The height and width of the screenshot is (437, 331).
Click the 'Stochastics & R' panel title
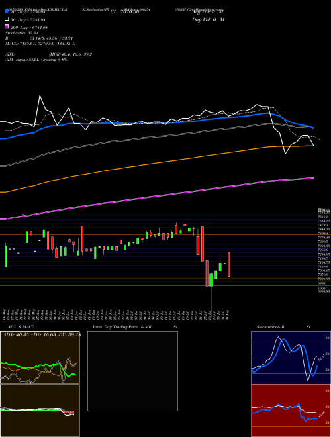tap(270, 327)
